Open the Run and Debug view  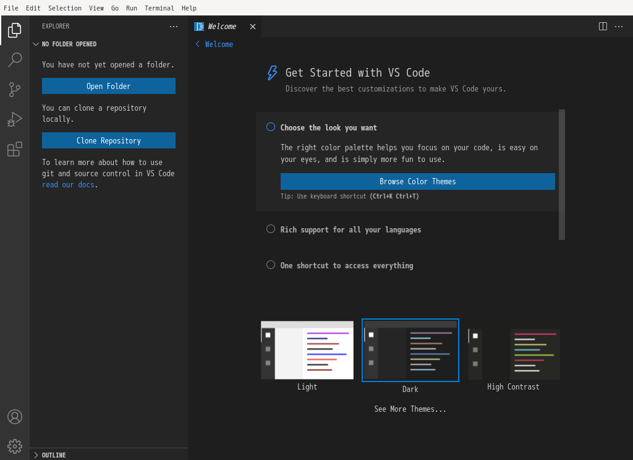coord(15,119)
